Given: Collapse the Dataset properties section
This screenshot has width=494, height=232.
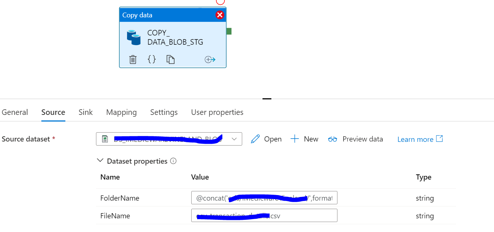Looking at the screenshot, I should [100, 161].
